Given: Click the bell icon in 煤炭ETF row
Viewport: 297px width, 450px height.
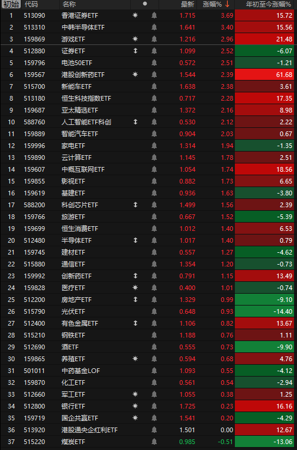Looking at the screenshot, I should (x=154, y=442).
